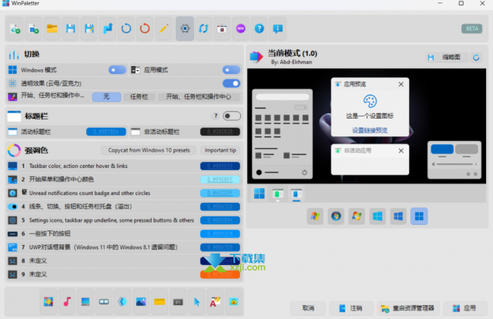Open the fonts letter A icon
The image size is (493, 319).
click(216, 302)
